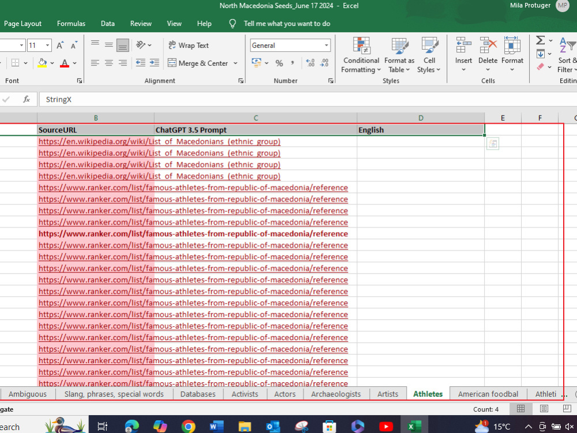Screen dimensions: 577x433
Task: Open Conditional Formatting menu
Action: click(x=361, y=55)
